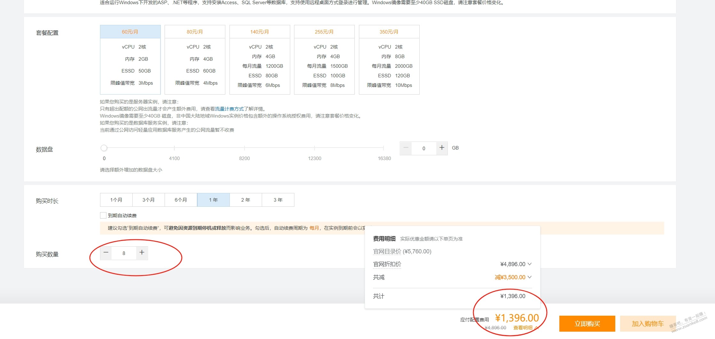Focus the data disk GB input field

click(424, 148)
